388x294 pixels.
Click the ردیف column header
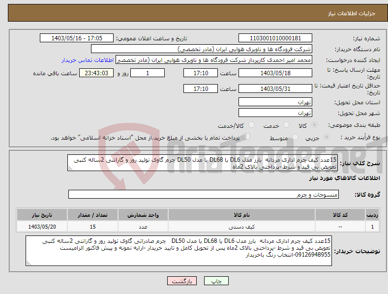(372, 215)
